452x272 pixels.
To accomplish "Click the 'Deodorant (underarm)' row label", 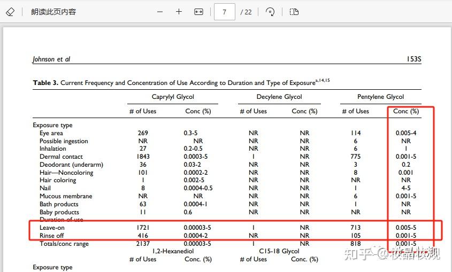I will coord(71,165).
